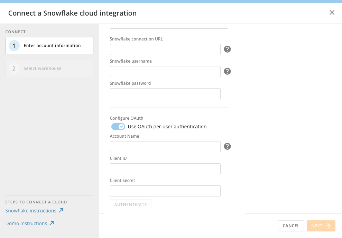This screenshot has width=342, height=238.
Task: Open the Account Name help tooltip icon
Action: point(227,146)
